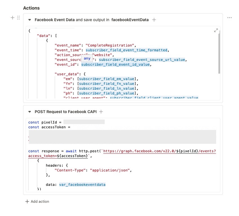The image size is (239, 216).
Task: Click the graph.facebook.com URL in code
Action: click(x=160, y=151)
